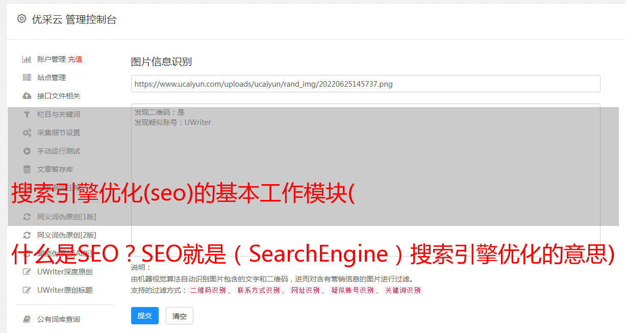626x333 pixels.
Task: Click the database icon for 文章暂存库
Action: coord(27,169)
